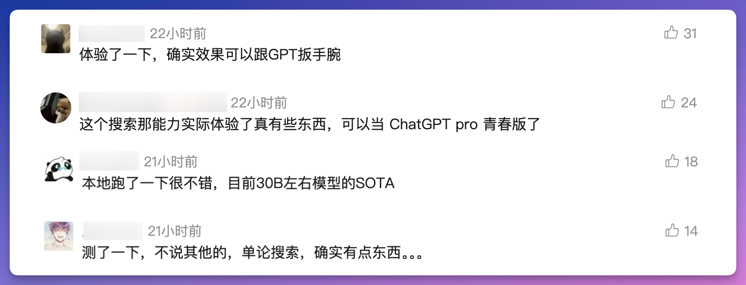Click 21小时前 timestamp above 本地跑了一下 comment
The width and height of the screenshot is (746, 285).
tap(171, 162)
